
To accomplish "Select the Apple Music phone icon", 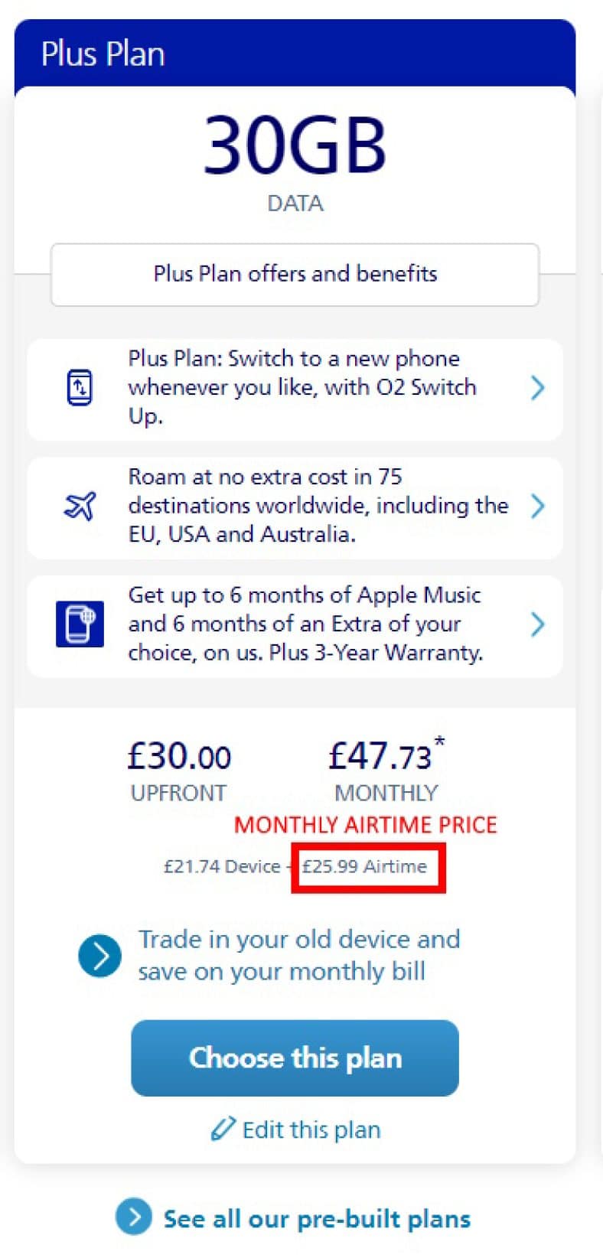I will pos(79,624).
